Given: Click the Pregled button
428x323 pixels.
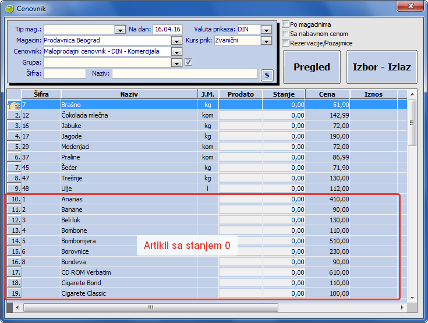Looking at the screenshot, I should (312, 67).
